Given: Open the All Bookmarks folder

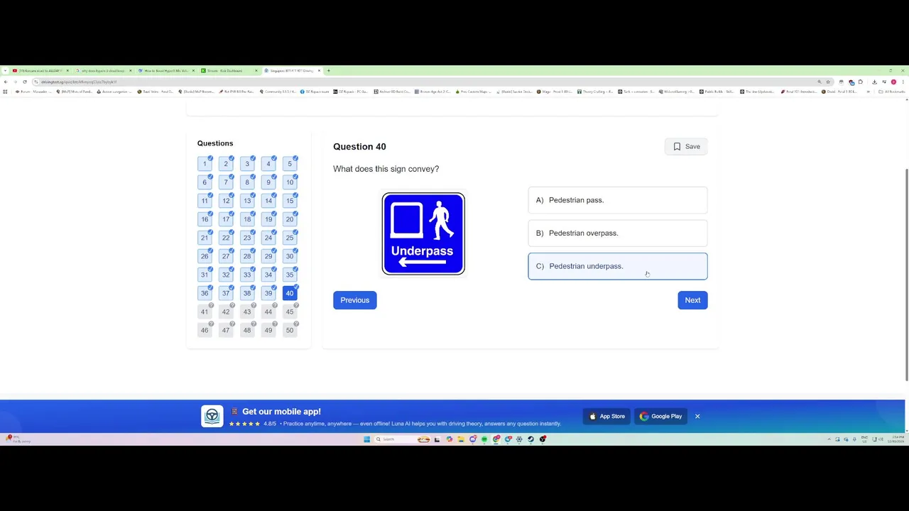Looking at the screenshot, I should point(892,92).
